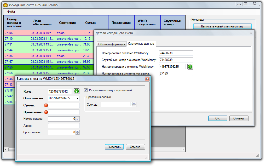This screenshot has height=166, width=266.
Task: Close the Выписка счета dialog with X
Action: click(x=147, y=78)
